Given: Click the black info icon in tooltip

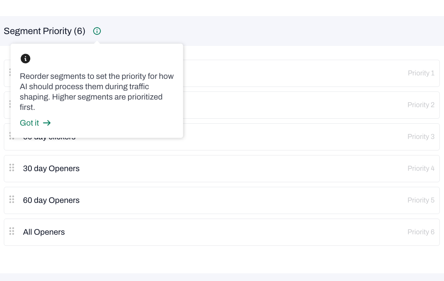Looking at the screenshot, I should pyautogui.click(x=25, y=59).
